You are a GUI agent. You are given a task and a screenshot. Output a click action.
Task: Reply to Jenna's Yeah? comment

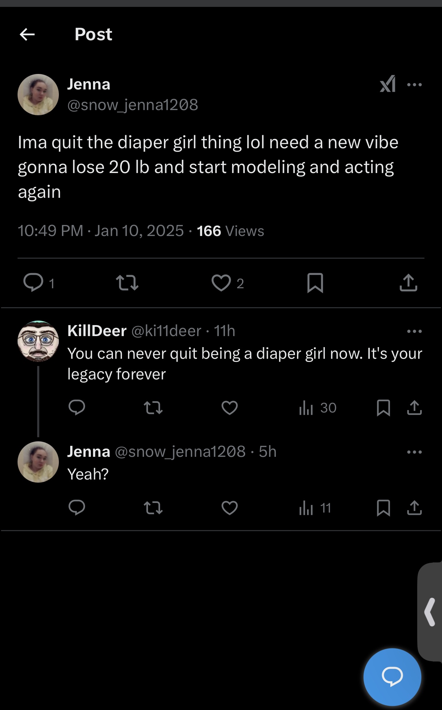77,508
